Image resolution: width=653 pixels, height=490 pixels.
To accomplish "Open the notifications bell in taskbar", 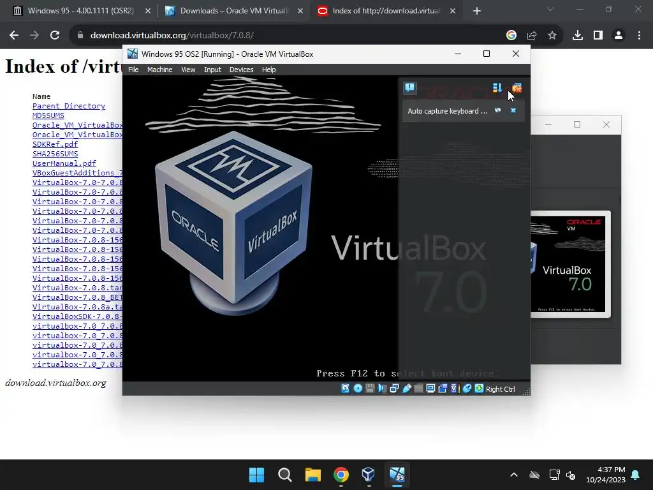I will click(636, 475).
